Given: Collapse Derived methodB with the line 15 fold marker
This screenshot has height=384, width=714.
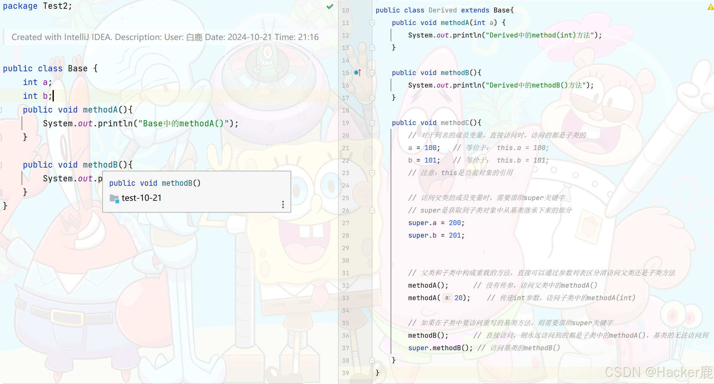Looking at the screenshot, I should pos(372,73).
